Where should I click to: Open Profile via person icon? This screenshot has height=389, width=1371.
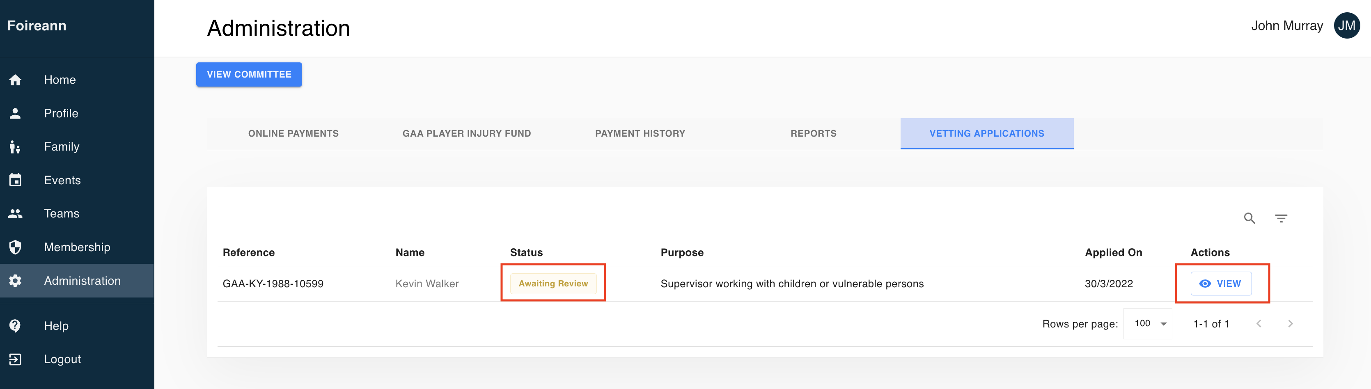pyautogui.click(x=16, y=113)
